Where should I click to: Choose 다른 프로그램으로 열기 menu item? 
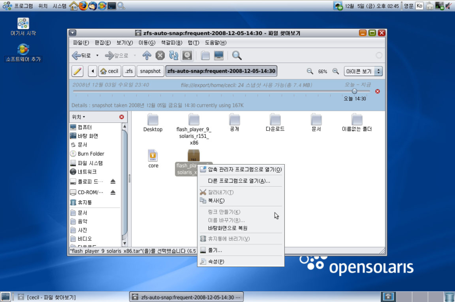(x=240, y=180)
